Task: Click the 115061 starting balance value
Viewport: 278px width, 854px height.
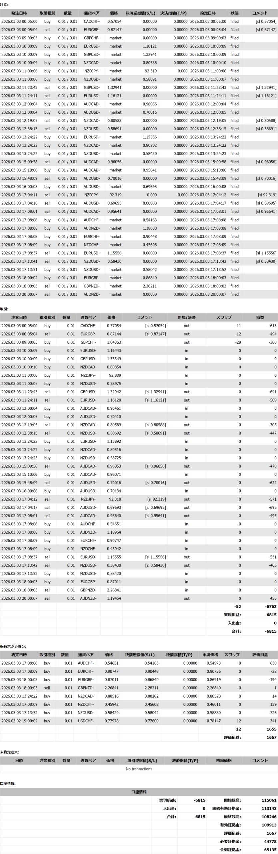Action: click(269, 800)
